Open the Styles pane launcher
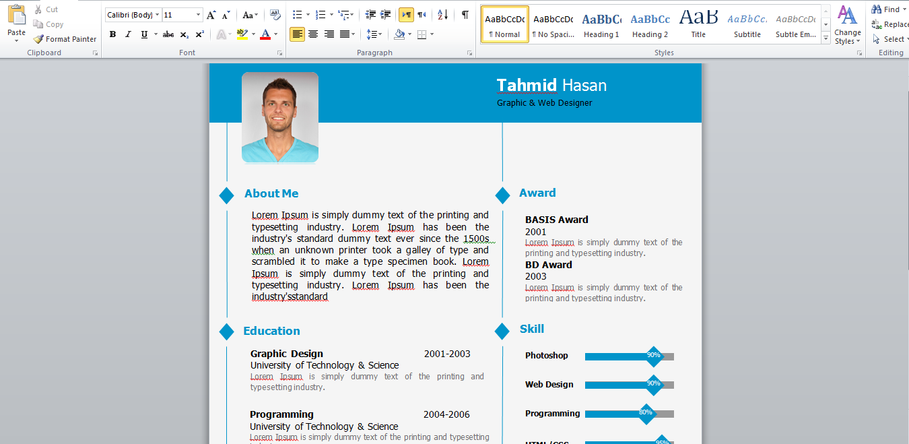This screenshot has width=909, height=444. click(x=859, y=53)
